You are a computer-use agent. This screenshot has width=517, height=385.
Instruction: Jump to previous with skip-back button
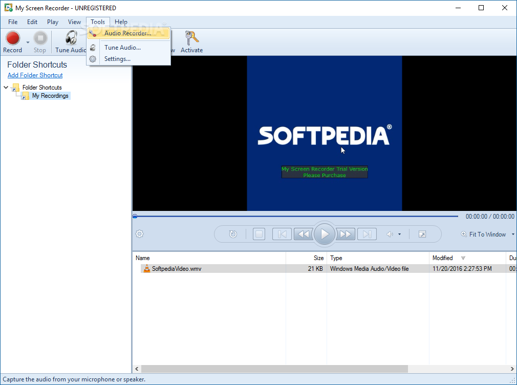point(282,234)
